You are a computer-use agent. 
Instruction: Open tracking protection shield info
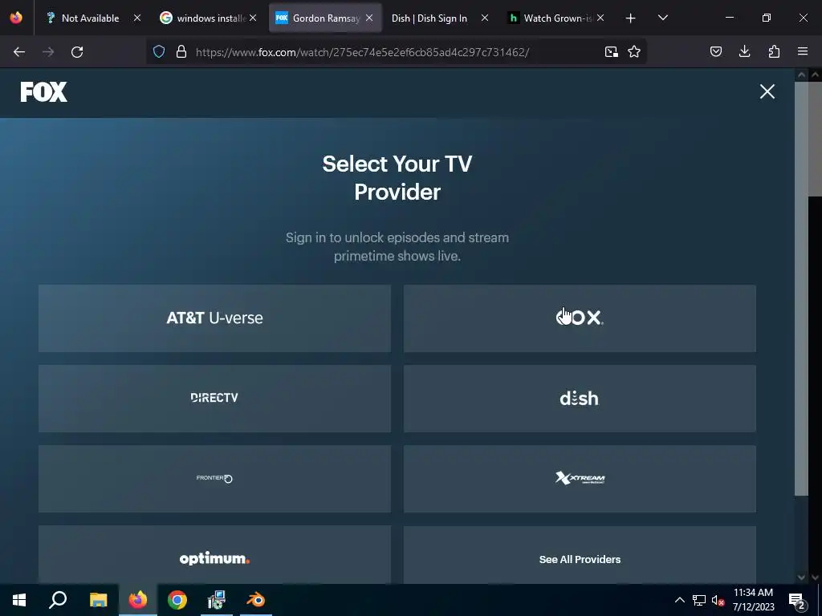[x=159, y=51]
